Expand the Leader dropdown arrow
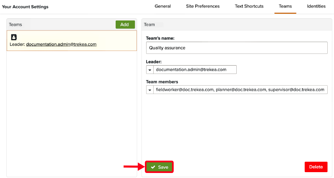 (x=150, y=70)
